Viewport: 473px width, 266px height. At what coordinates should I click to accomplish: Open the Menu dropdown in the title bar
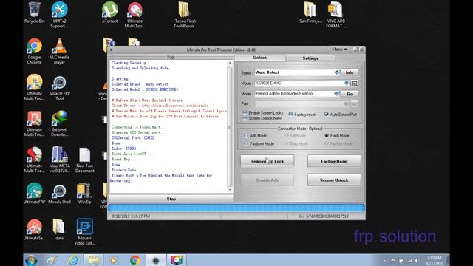pos(339,50)
